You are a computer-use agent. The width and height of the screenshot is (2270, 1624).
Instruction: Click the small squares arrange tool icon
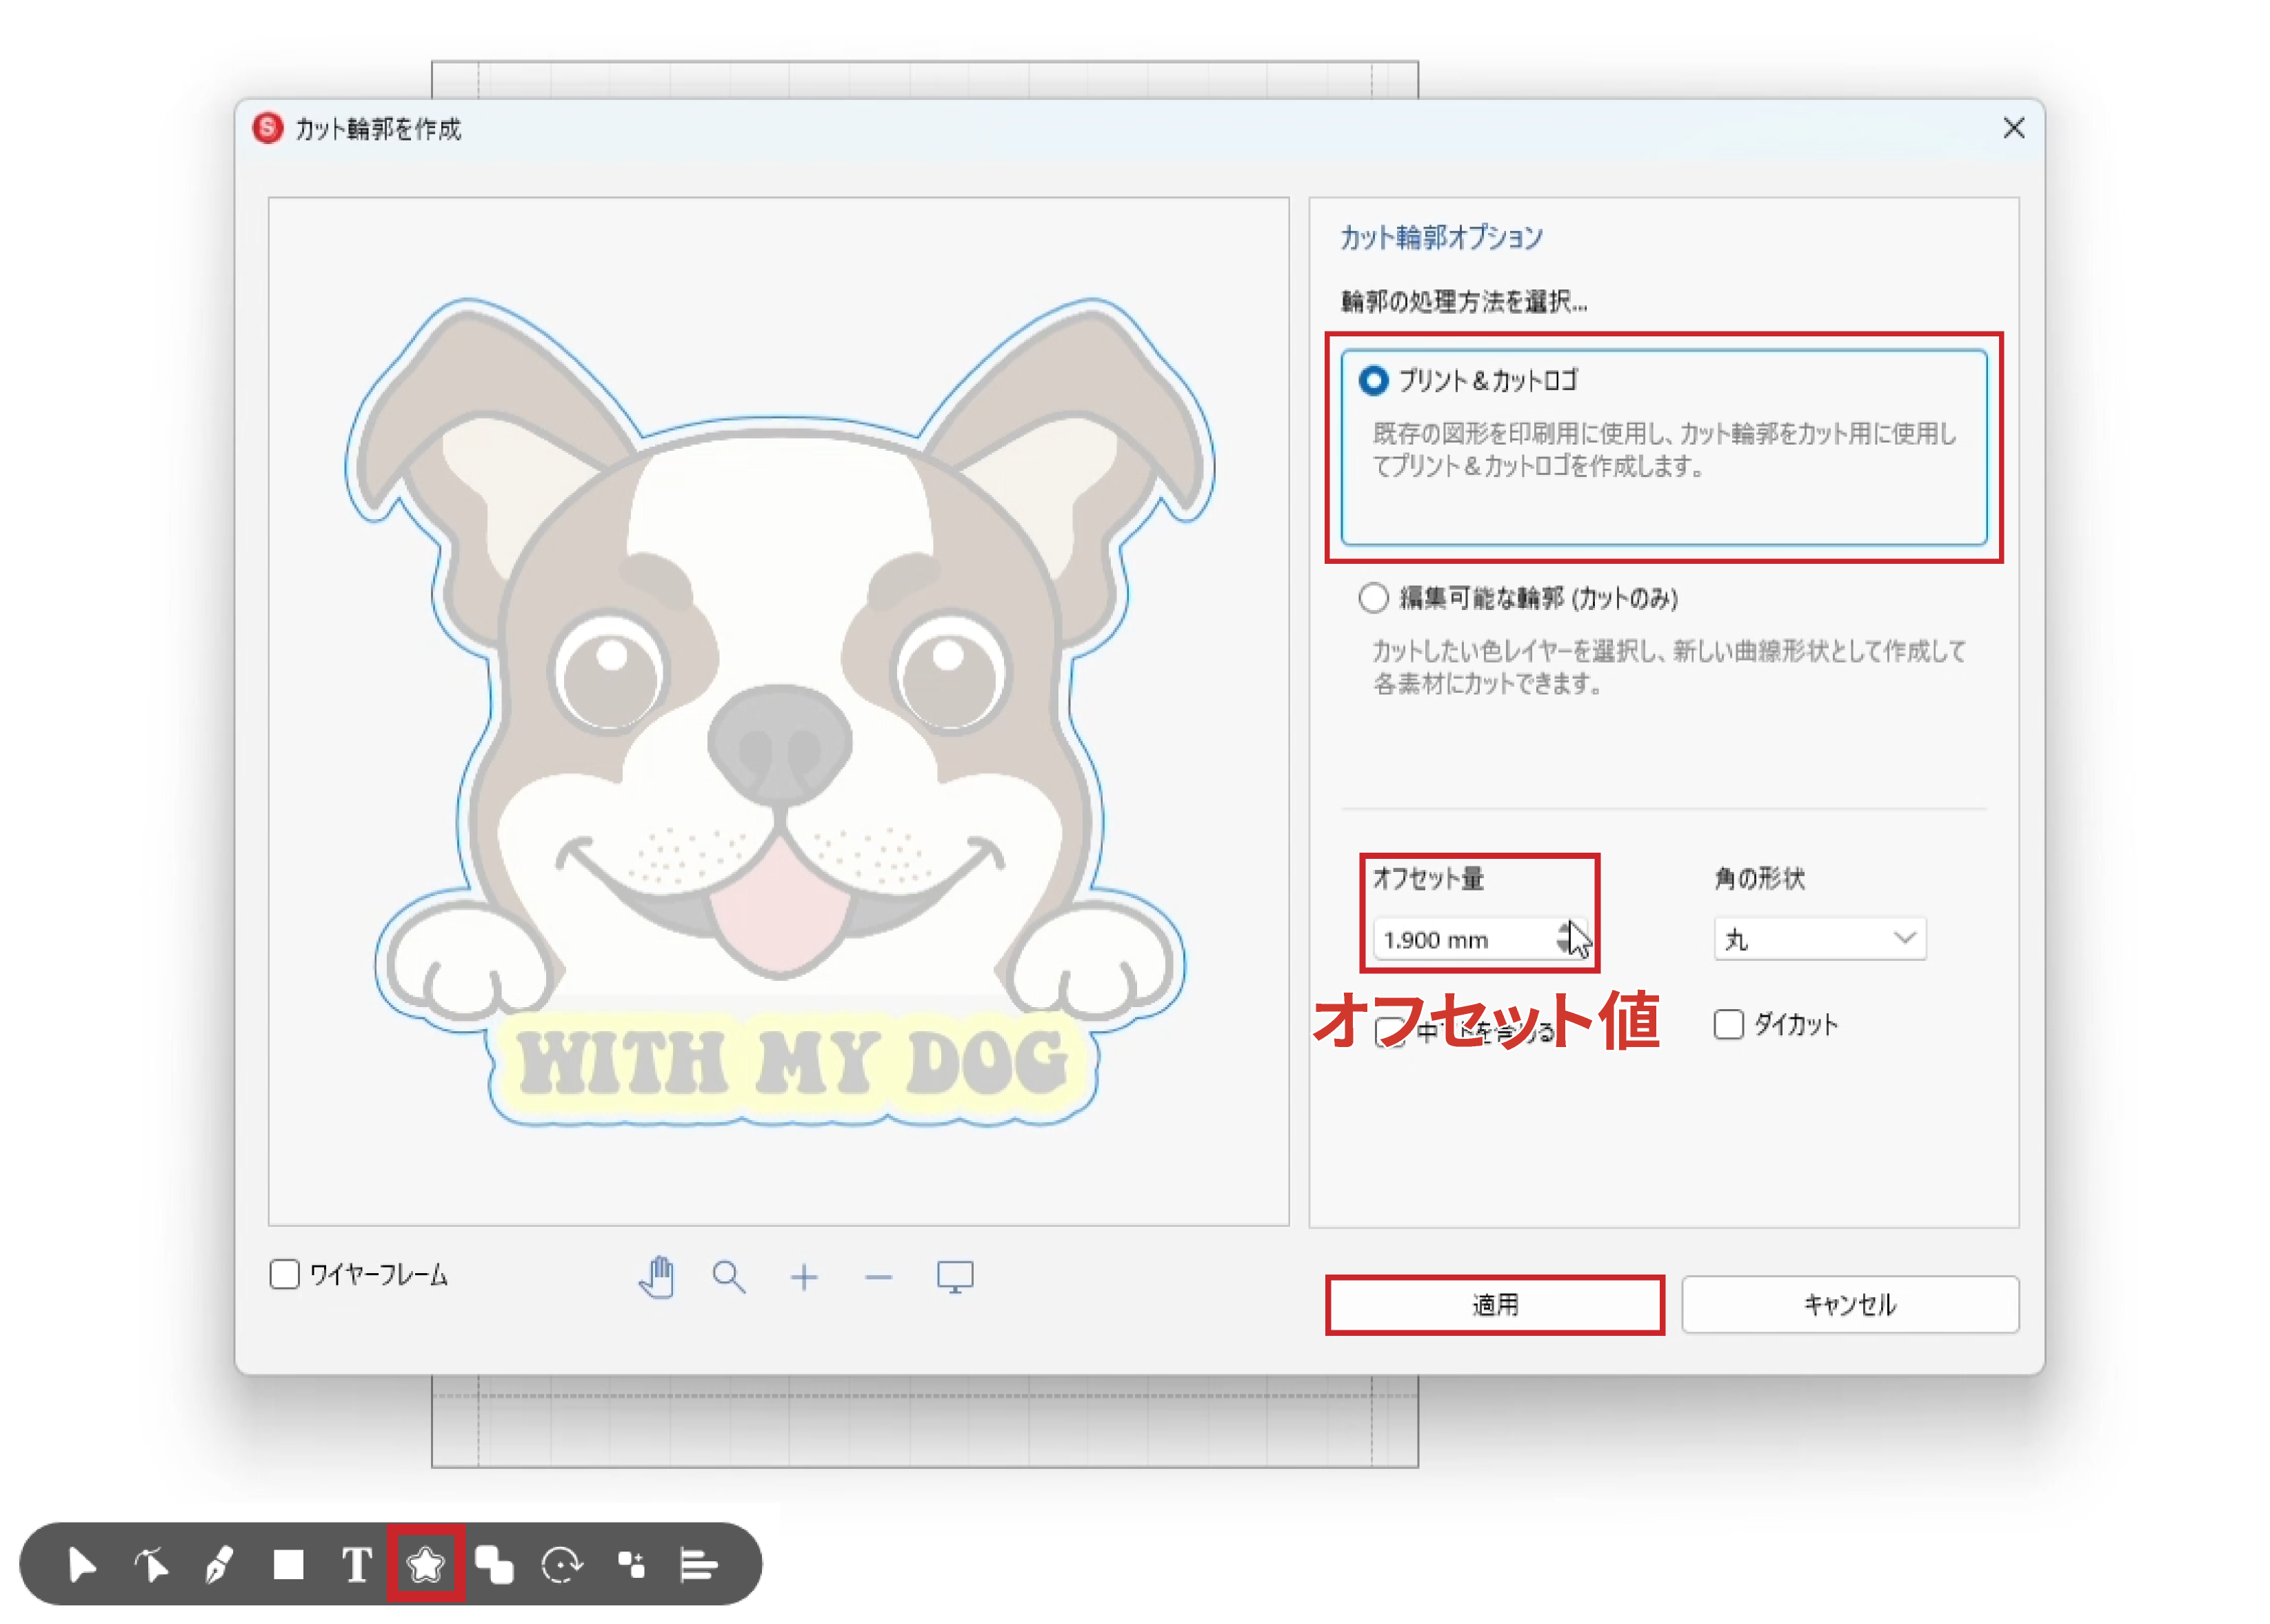click(630, 1564)
